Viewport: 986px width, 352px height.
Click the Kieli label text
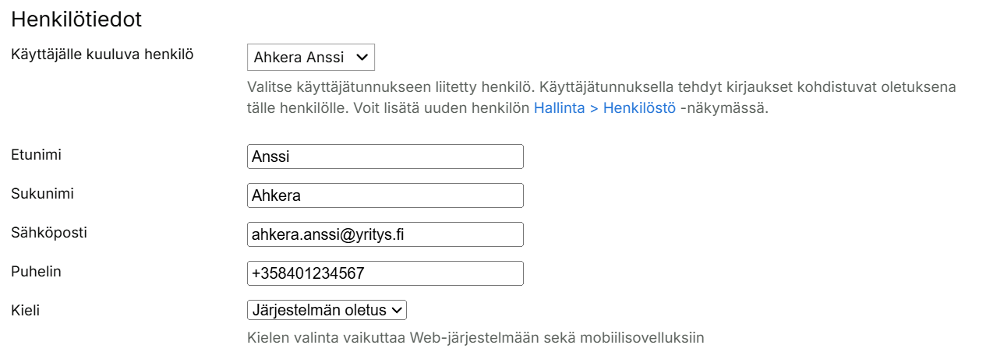pyautogui.click(x=25, y=310)
